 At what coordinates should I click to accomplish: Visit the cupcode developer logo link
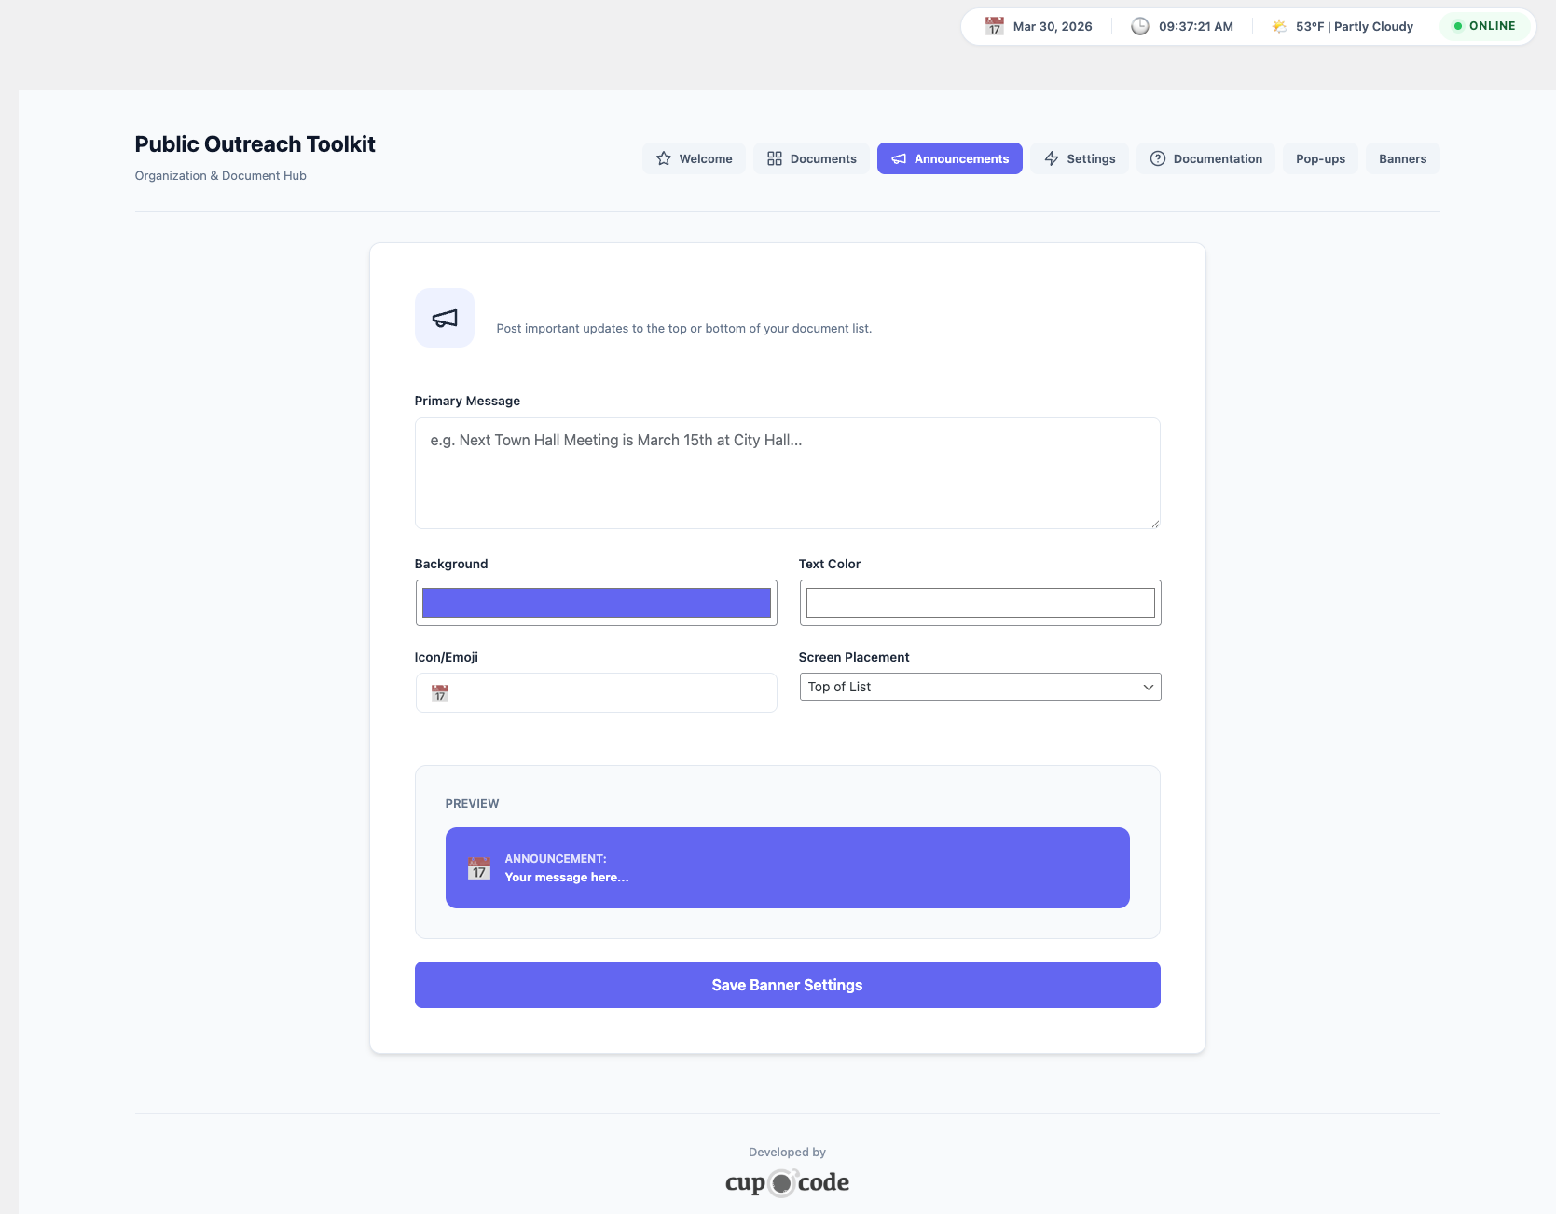pos(787,1182)
